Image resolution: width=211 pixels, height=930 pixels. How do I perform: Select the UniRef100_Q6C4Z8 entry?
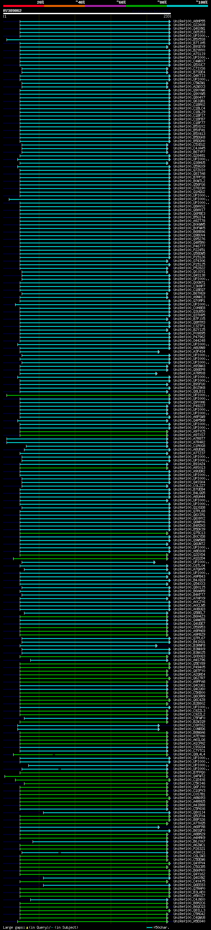[189, 700]
